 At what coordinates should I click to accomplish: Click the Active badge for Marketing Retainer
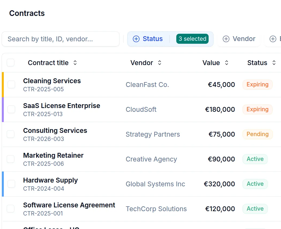(255, 159)
